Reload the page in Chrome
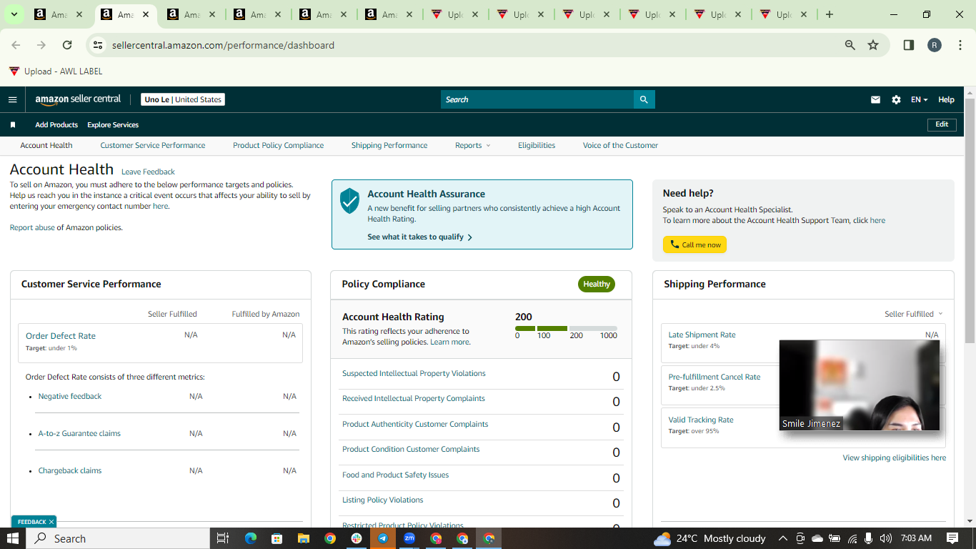976x549 pixels. click(67, 45)
